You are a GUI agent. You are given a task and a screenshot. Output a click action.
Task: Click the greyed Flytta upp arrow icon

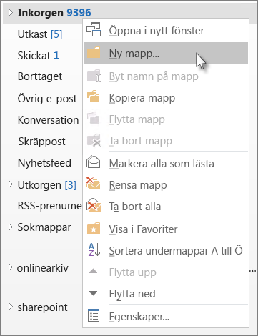[x=93, y=271]
